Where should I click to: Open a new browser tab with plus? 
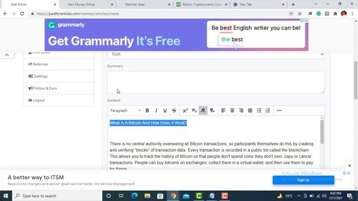click(x=293, y=4)
